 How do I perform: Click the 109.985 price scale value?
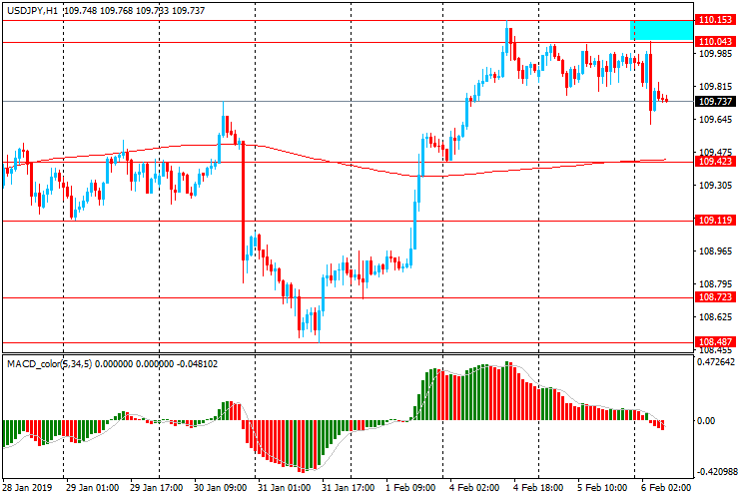715,54
